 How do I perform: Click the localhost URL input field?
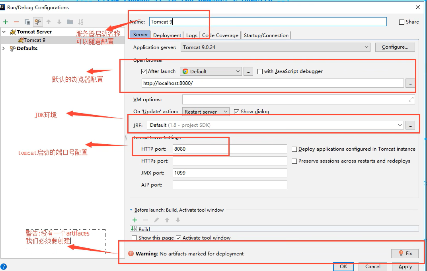point(273,83)
